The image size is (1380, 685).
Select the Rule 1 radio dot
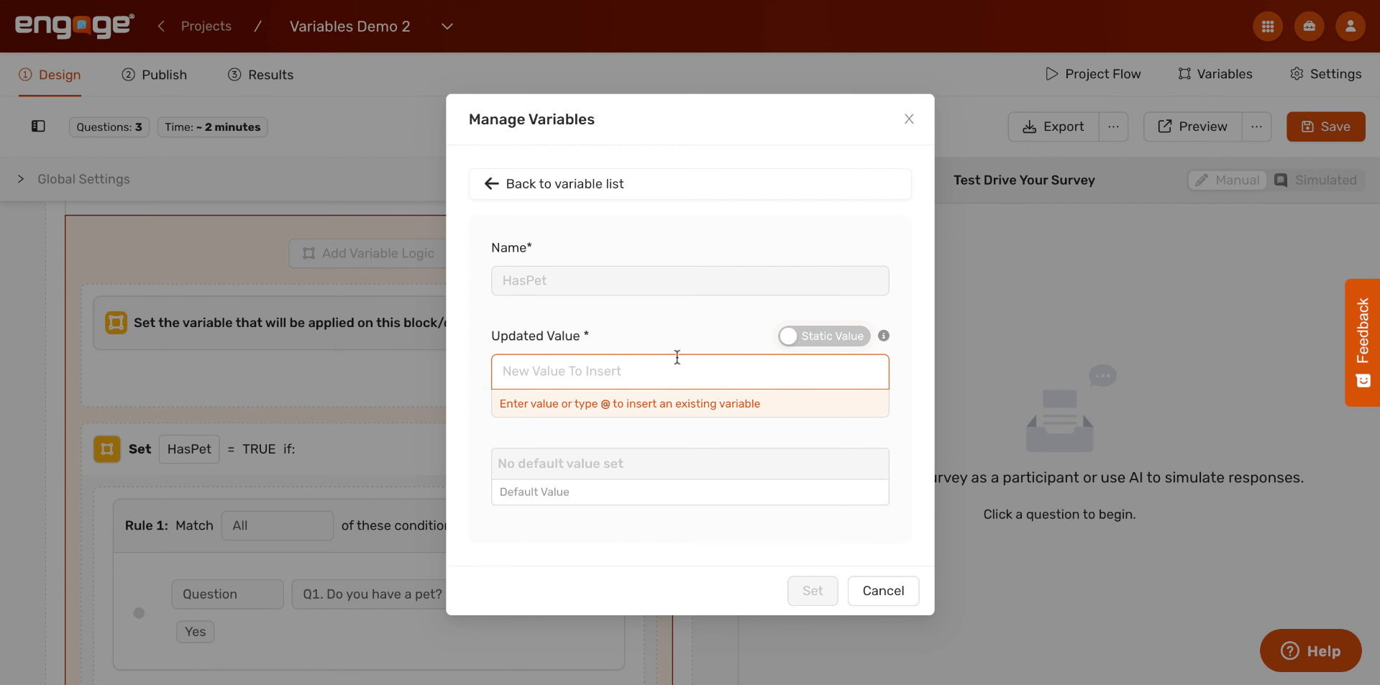pos(140,613)
